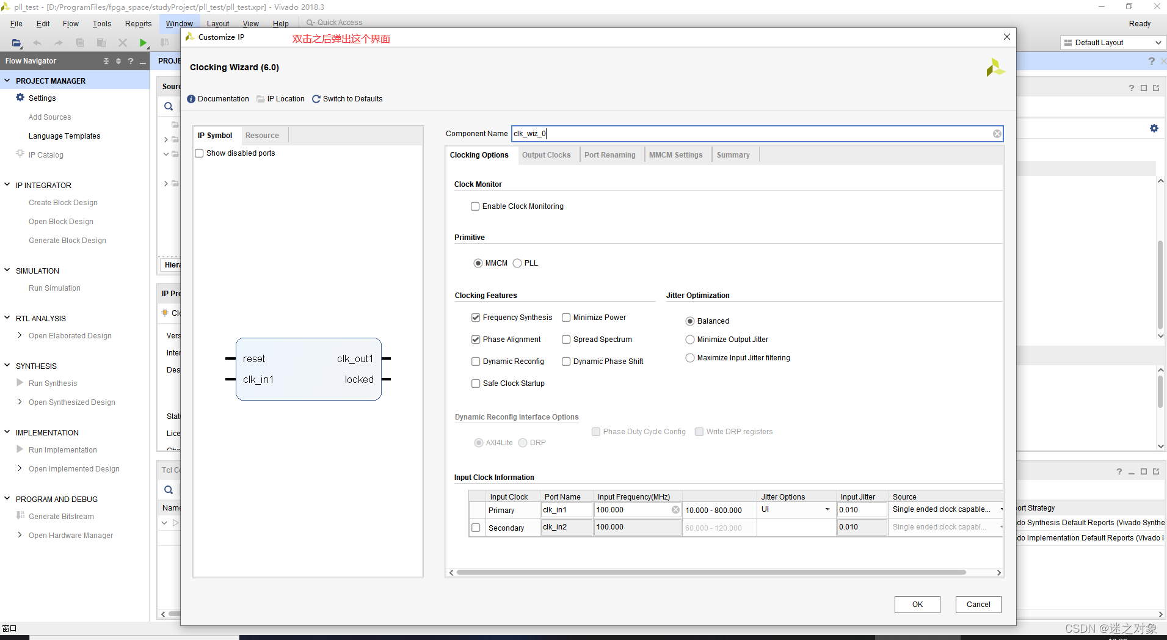
Task: Select the PLL primitive radio button
Action: pos(517,263)
